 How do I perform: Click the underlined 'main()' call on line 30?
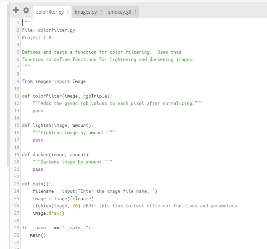38,235
